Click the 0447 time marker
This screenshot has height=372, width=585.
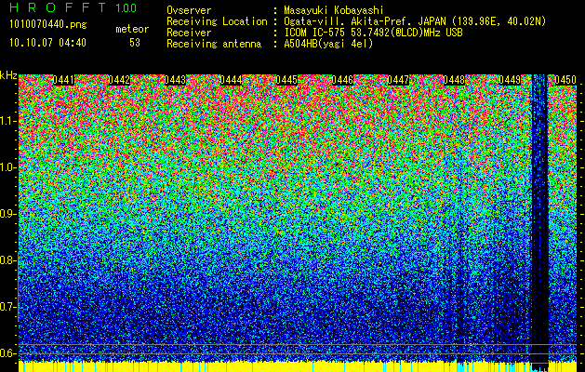pos(398,80)
